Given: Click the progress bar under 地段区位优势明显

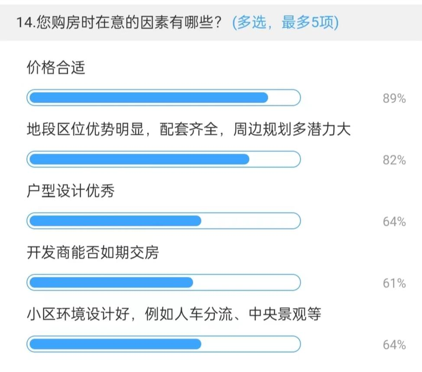Looking at the screenshot, I should pyautogui.click(x=163, y=159).
